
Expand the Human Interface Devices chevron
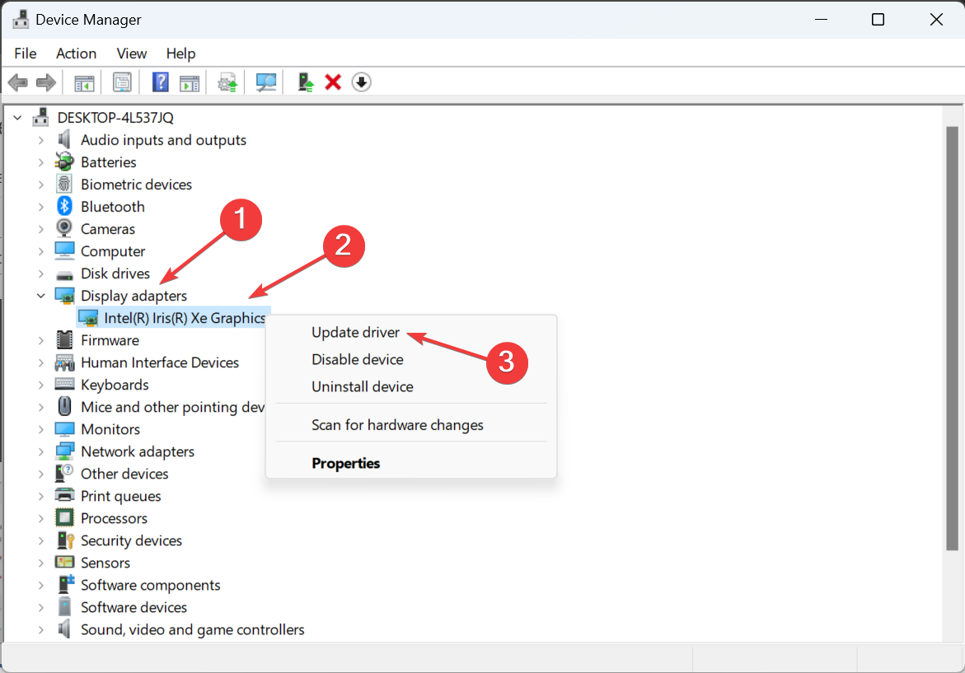pyautogui.click(x=40, y=362)
